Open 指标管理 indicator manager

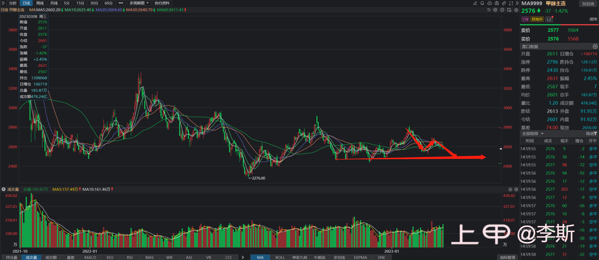coord(508,258)
